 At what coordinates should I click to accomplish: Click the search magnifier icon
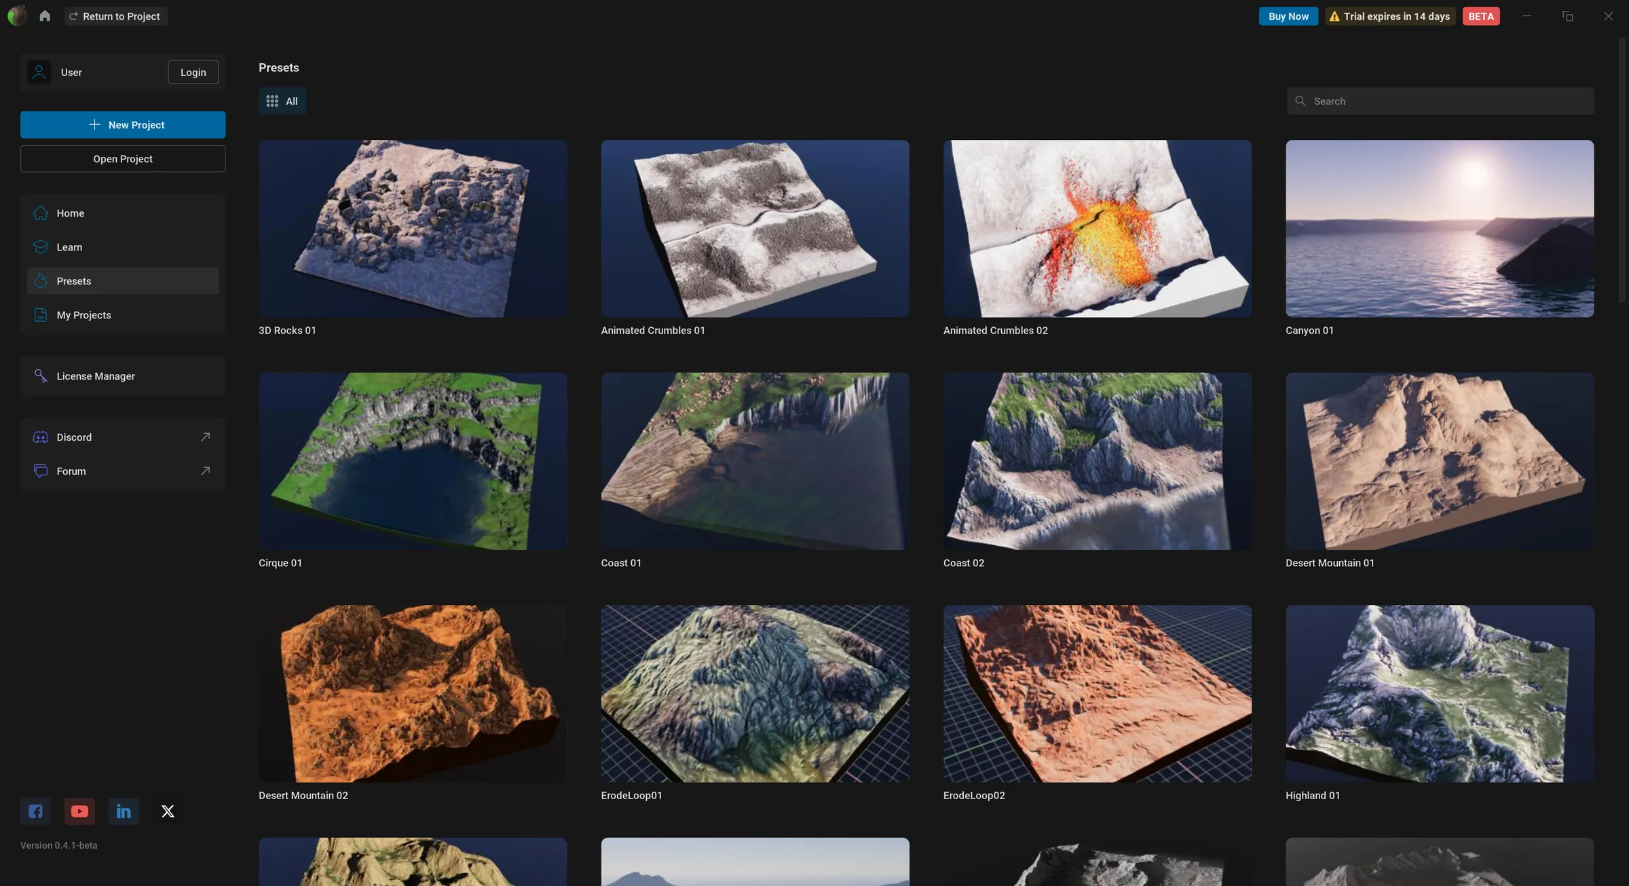coord(1301,100)
